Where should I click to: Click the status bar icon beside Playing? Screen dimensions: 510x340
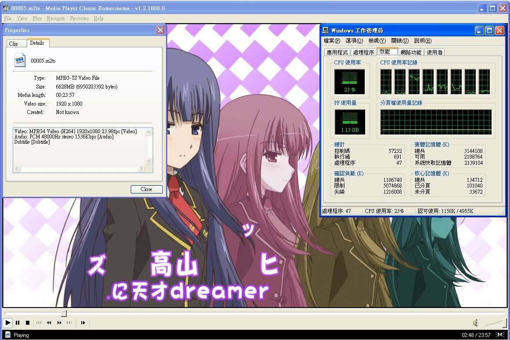point(8,335)
